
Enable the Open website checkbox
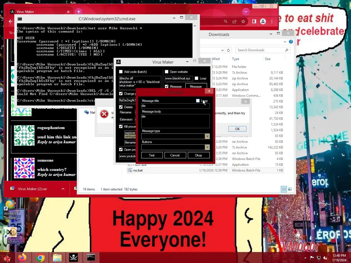(166, 72)
